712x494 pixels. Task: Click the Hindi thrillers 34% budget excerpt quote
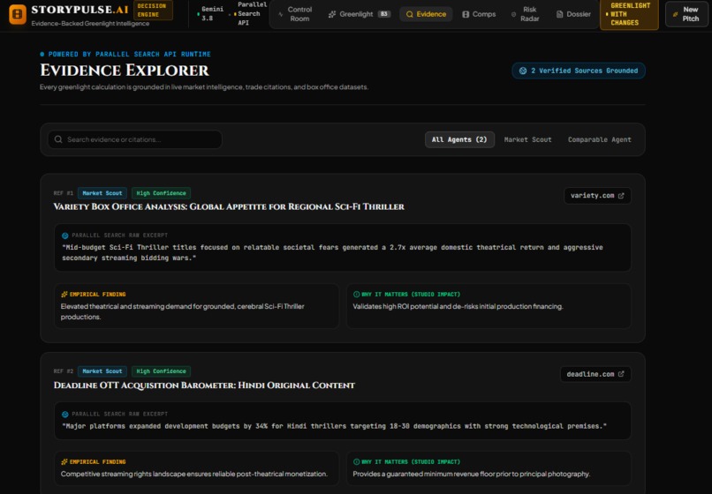point(334,426)
